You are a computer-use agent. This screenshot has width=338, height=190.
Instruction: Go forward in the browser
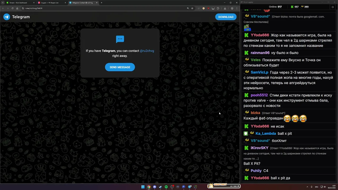click(8, 8)
